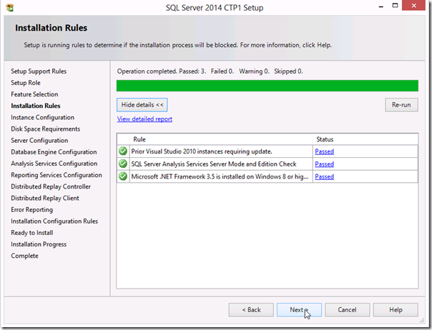The width and height of the screenshot is (432, 330).
Task: Maximize the SQL Server setup window
Action: pos(395,6)
